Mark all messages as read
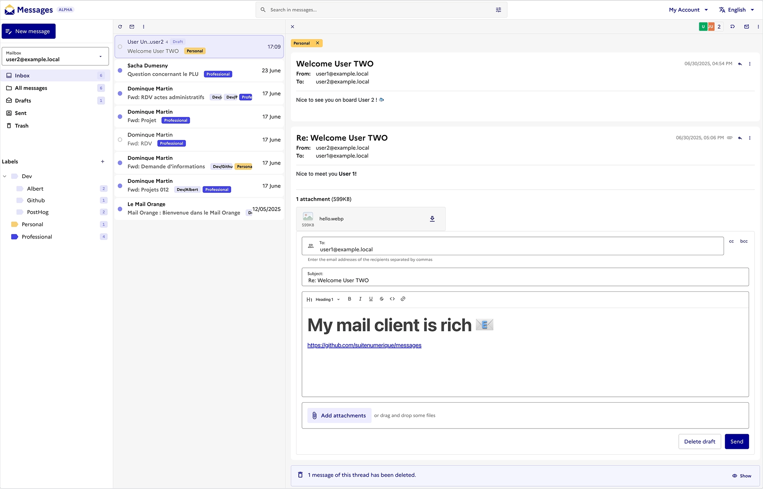 tap(132, 27)
